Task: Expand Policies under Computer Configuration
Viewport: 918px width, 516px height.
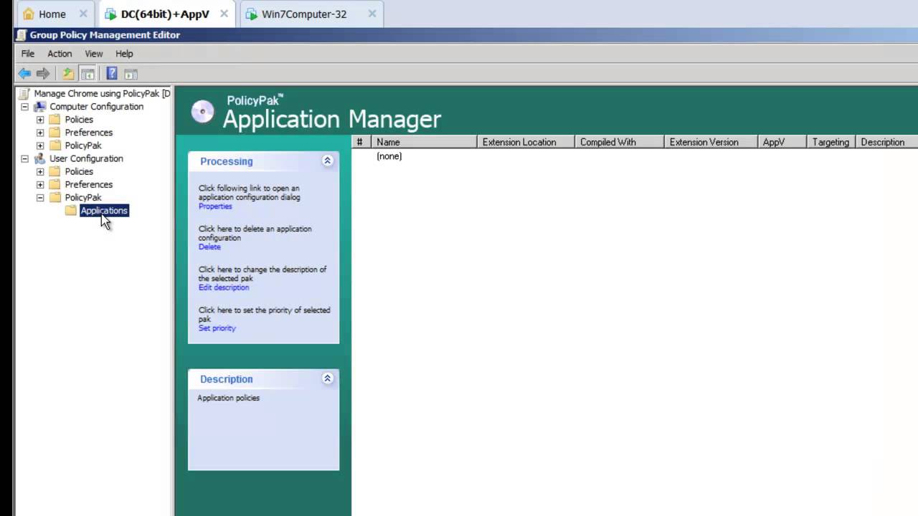Action: click(40, 120)
